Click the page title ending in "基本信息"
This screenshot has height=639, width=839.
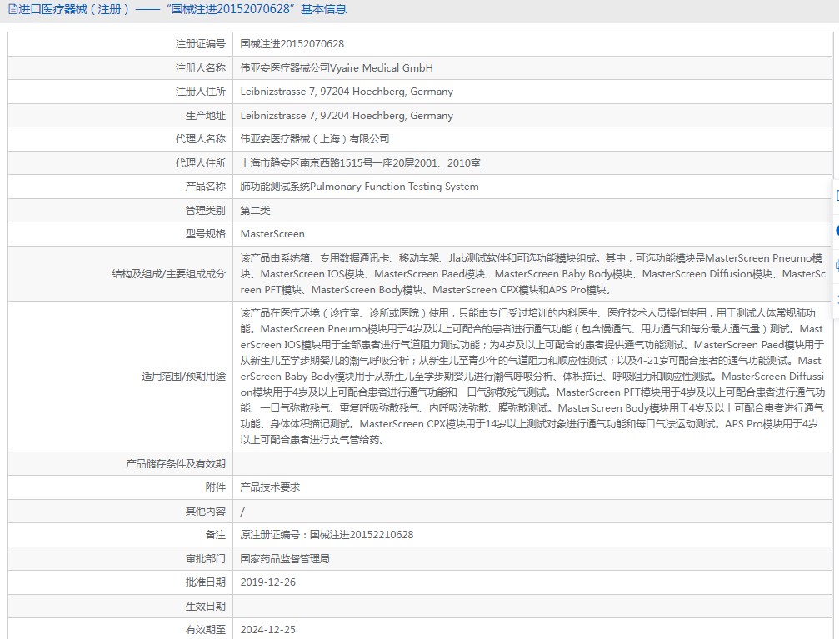click(182, 9)
